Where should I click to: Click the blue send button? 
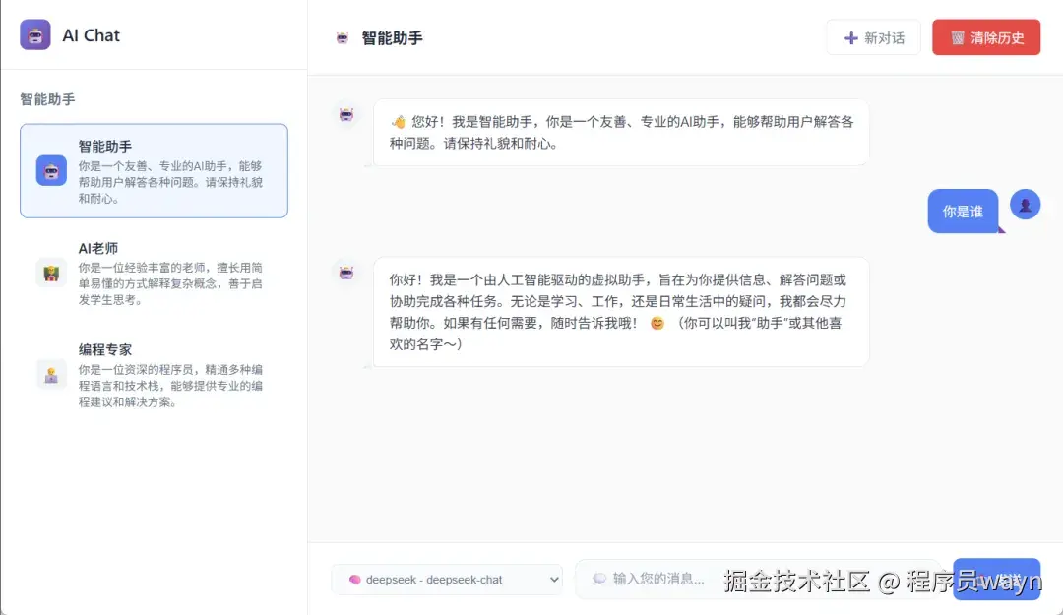[x=997, y=580]
